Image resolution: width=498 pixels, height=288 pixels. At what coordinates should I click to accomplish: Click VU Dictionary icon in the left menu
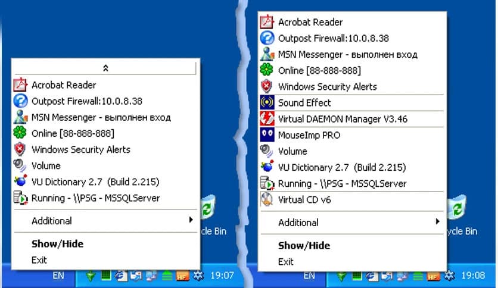[x=20, y=181]
